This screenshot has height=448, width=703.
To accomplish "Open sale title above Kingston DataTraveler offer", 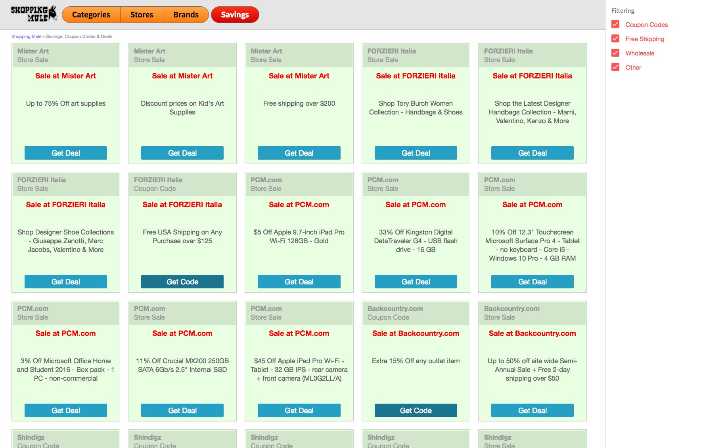I will click(x=416, y=205).
